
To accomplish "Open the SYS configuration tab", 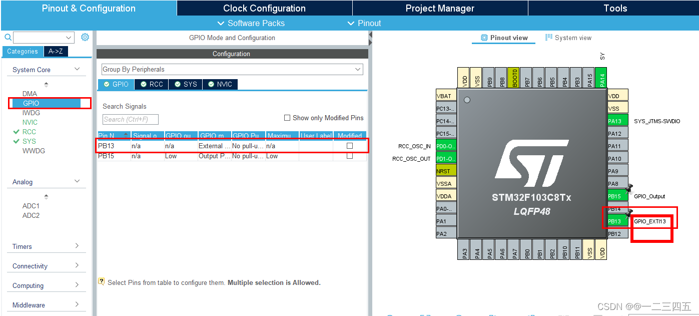I will click(x=186, y=84).
